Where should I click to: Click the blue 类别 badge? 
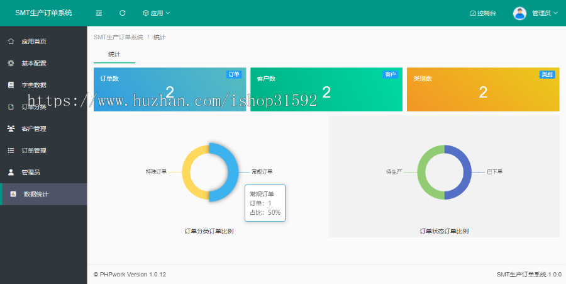(x=547, y=74)
